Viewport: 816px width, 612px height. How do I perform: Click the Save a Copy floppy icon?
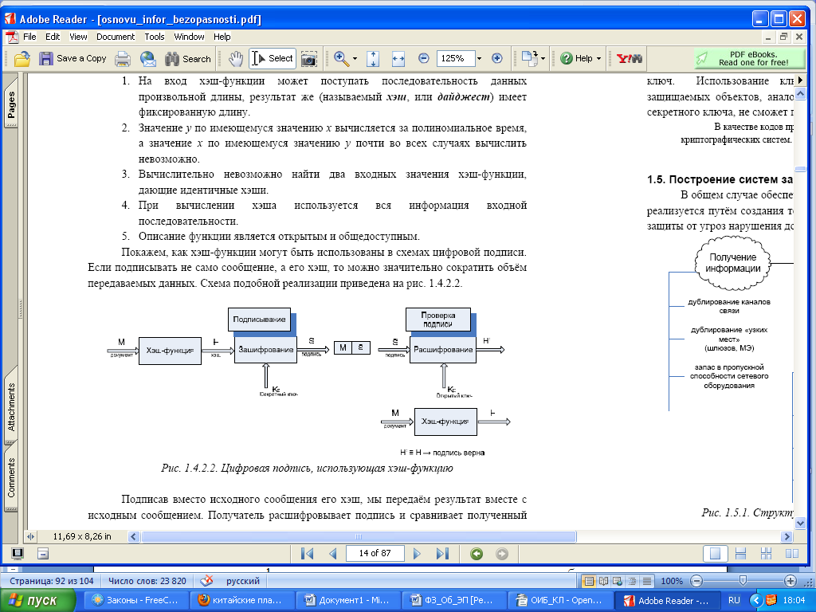[45, 58]
